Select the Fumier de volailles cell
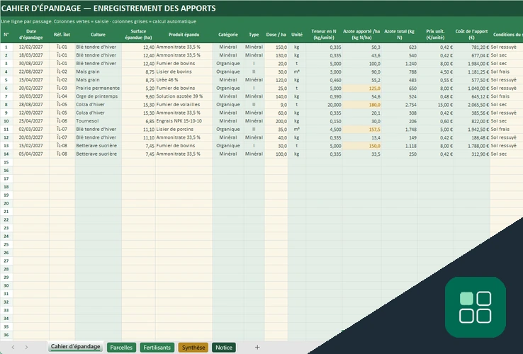 [184, 105]
